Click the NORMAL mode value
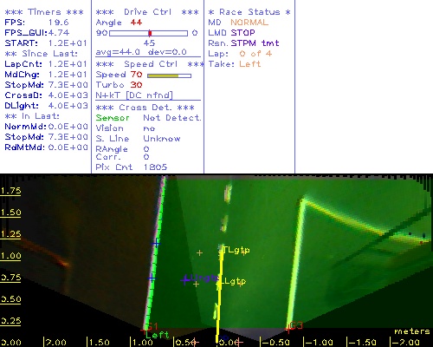Image resolution: width=433 pixels, height=347 pixels. point(249,23)
